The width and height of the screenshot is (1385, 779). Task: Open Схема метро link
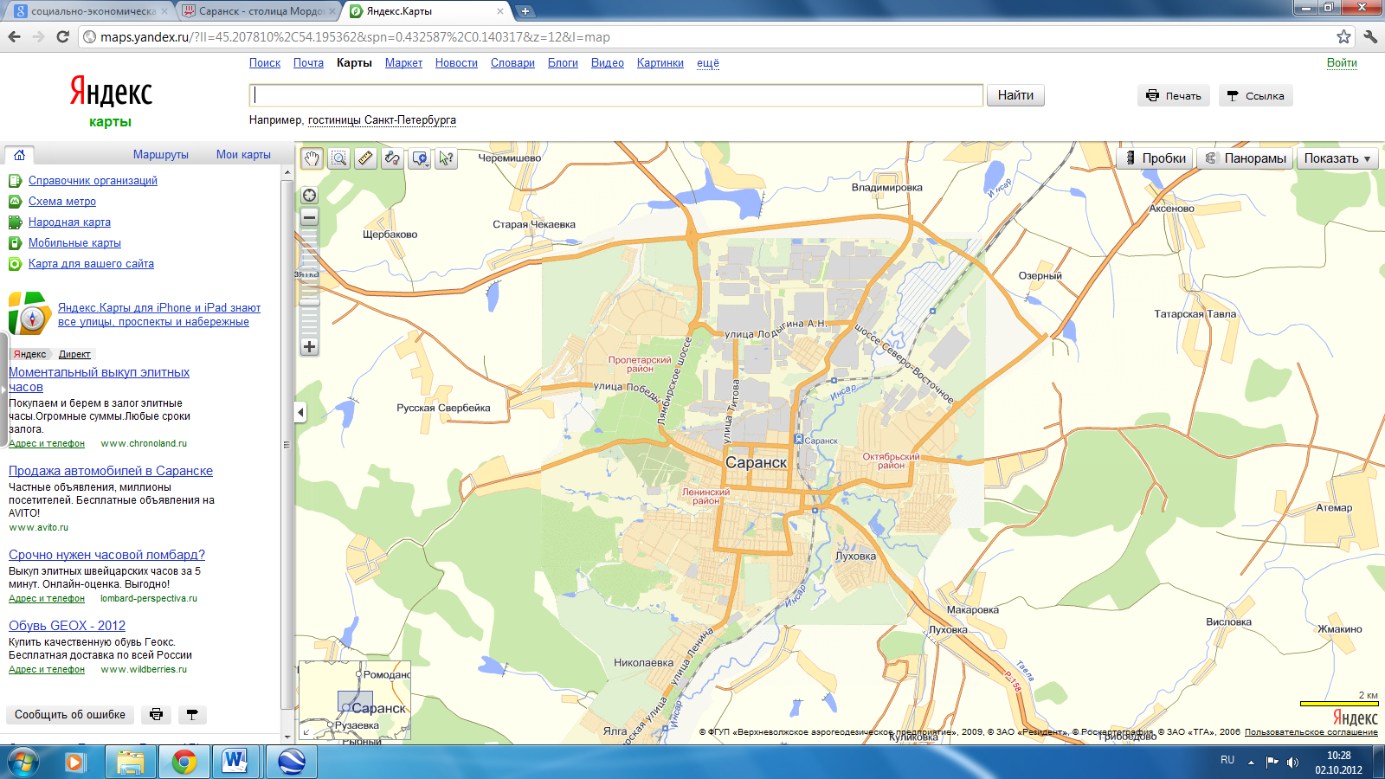[62, 202]
